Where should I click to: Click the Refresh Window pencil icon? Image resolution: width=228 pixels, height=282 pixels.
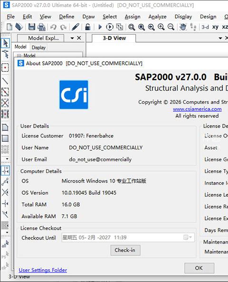pos(75,27)
